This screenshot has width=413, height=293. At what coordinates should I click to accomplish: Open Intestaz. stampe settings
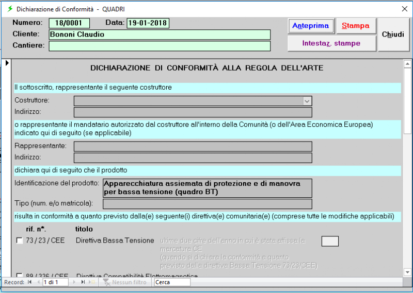pyautogui.click(x=331, y=43)
